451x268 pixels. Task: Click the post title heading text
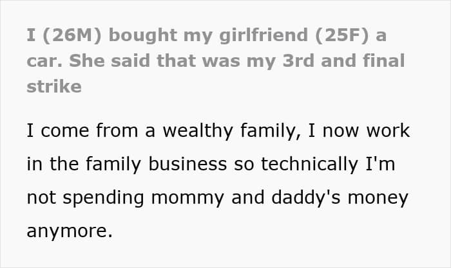[x=206, y=61]
